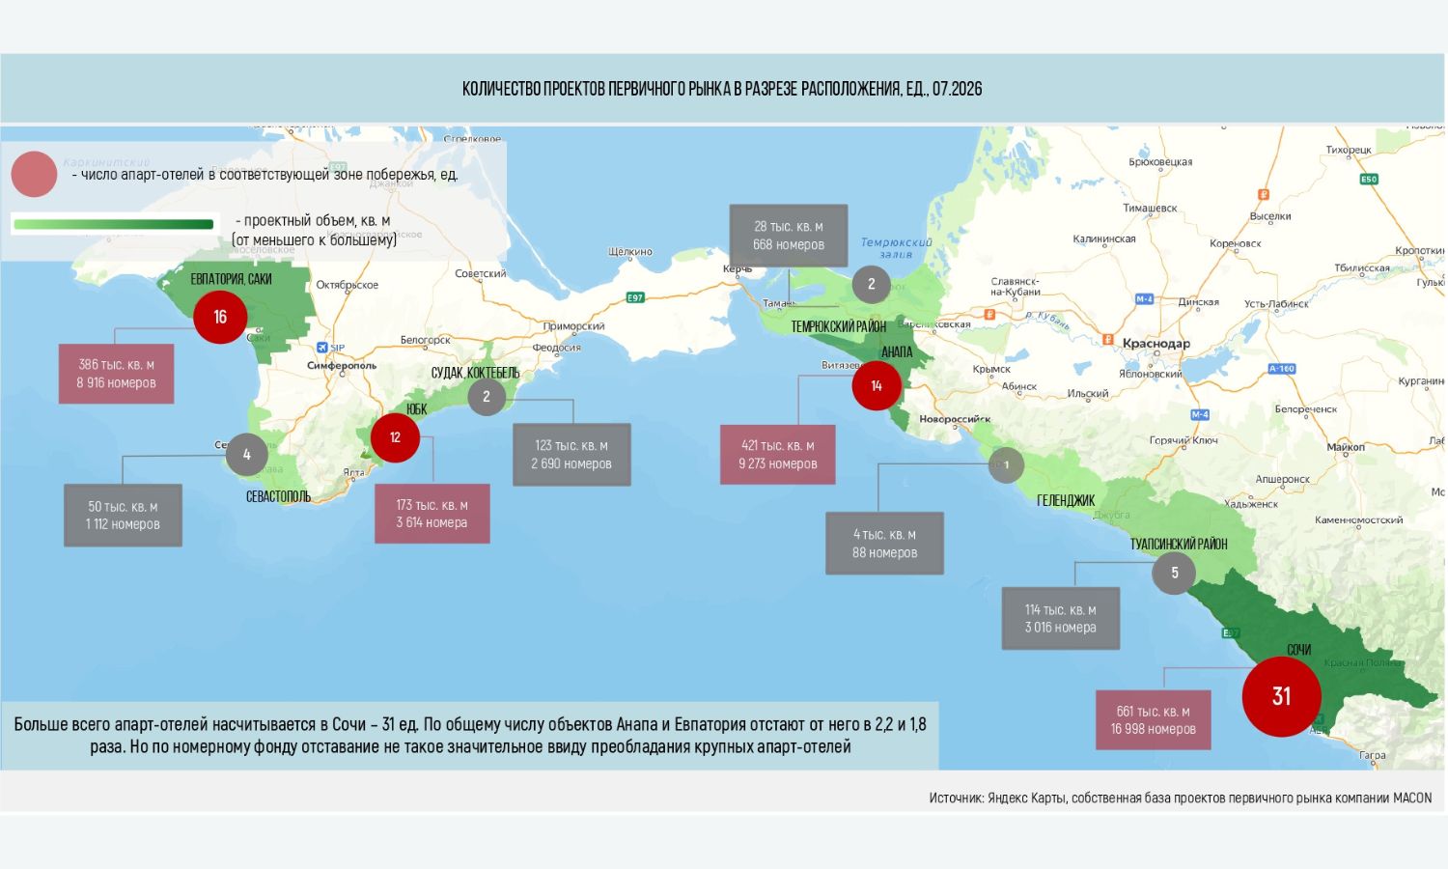Screen dimensions: 1448x869
Task: Click the summary text starting 'Больше всего апарт-отелей'
Action: point(470,736)
